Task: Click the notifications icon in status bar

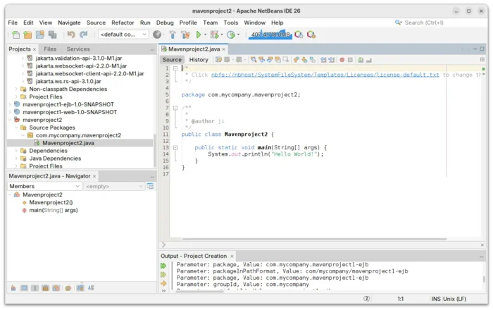Action: pos(367,299)
